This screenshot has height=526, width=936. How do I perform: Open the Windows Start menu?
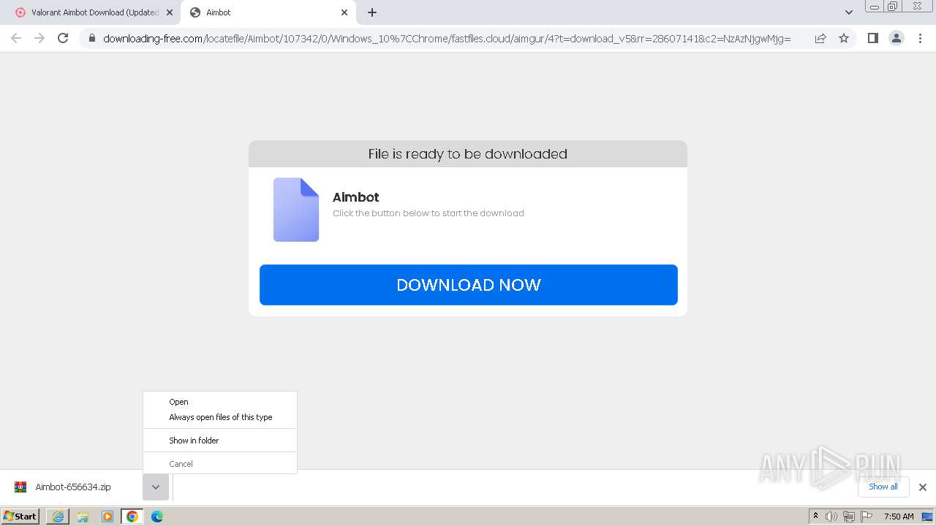20,517
